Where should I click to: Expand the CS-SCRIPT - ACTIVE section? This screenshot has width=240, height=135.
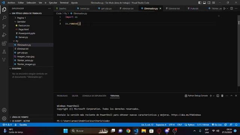[x=21, y=121]
